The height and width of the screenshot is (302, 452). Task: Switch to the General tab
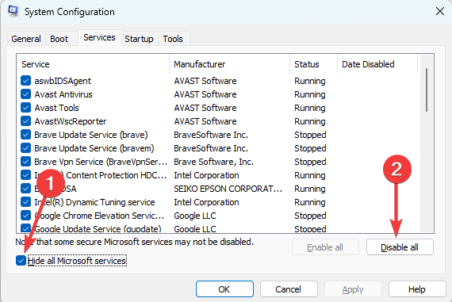pyautogui.click(x=26, y=39)
